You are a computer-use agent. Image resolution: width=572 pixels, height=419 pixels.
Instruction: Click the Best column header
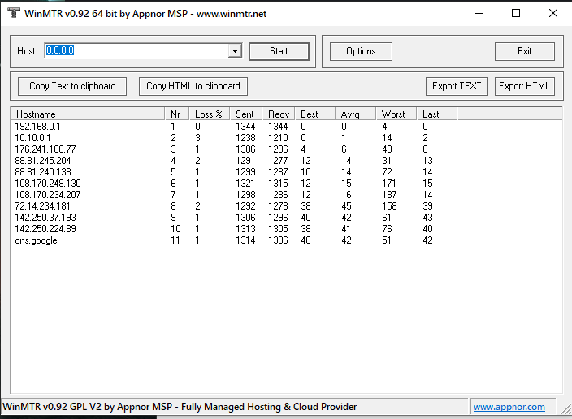(x=315, y=114)
